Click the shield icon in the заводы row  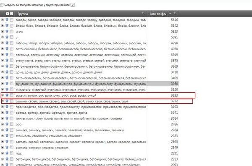7,20
